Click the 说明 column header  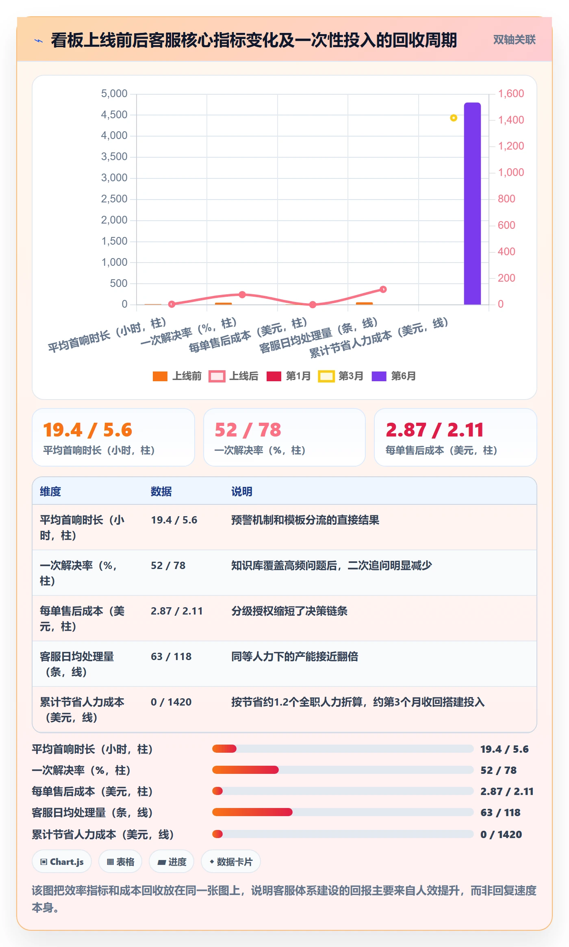242,491
